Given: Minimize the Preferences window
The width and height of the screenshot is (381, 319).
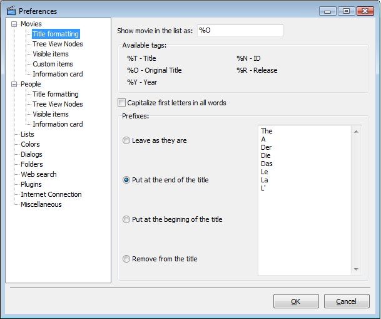Looking at the screenshot, I should pyautogui.click(x=327, y=11).
